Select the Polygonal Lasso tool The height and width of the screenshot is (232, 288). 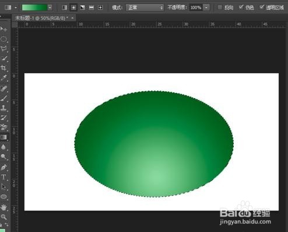3,49
